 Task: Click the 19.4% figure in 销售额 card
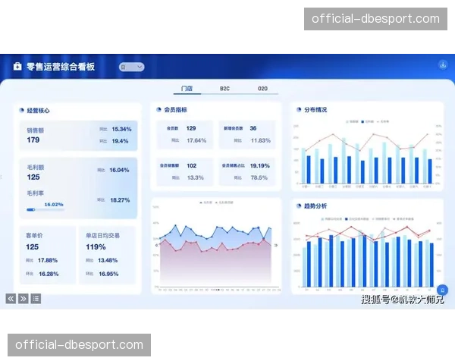(x=120, y=141)
